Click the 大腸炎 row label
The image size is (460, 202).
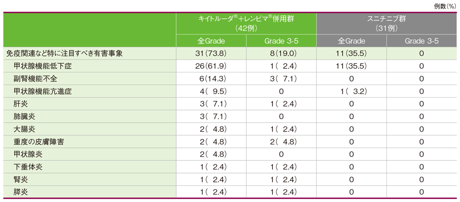click(x=24, y=129)
